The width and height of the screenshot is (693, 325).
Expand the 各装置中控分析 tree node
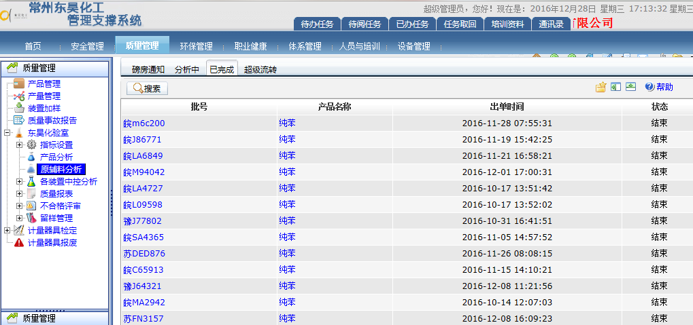coord(19,182)
